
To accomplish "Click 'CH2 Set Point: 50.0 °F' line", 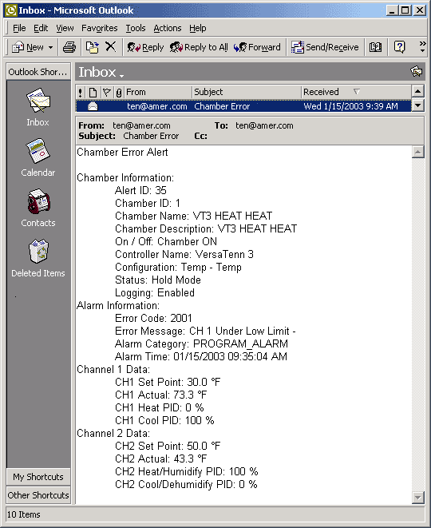I will coord(168,446).
